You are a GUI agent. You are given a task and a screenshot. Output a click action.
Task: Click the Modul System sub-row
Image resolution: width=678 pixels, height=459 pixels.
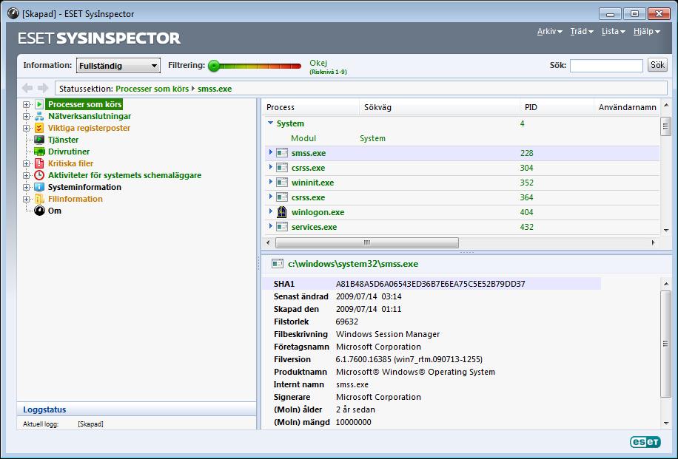pyautogui.click(x=461, y=138)
